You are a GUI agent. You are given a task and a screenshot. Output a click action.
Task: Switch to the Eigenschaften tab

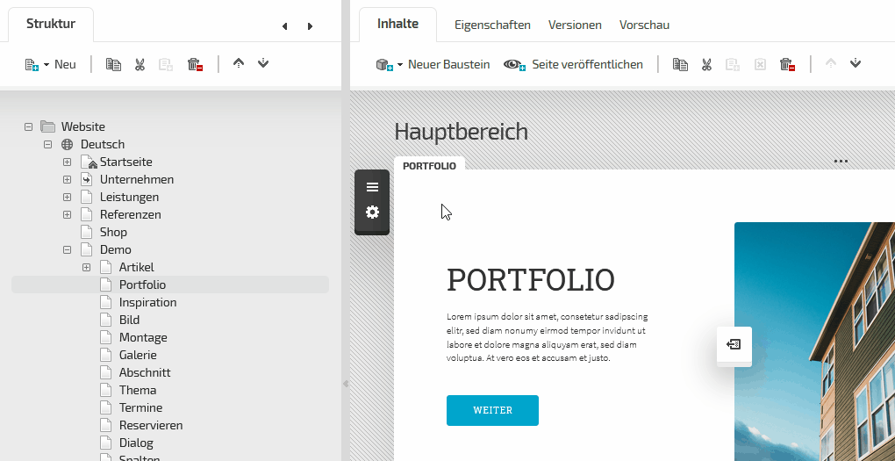click(x=492, y=25)
